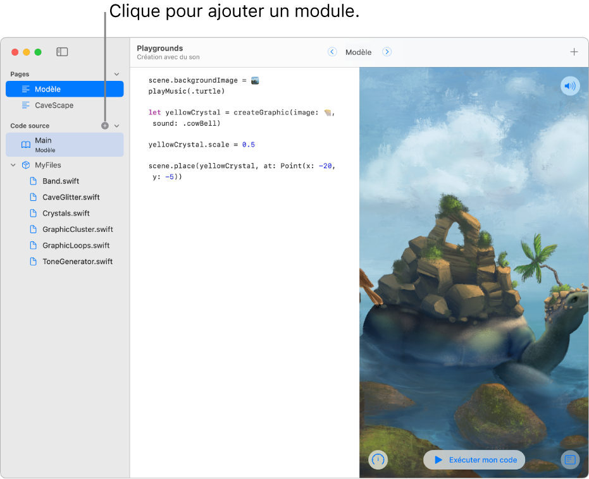Viewport: 589px width, 479px height.
Task: Go to next page arrow
Action: coord(387,52)
